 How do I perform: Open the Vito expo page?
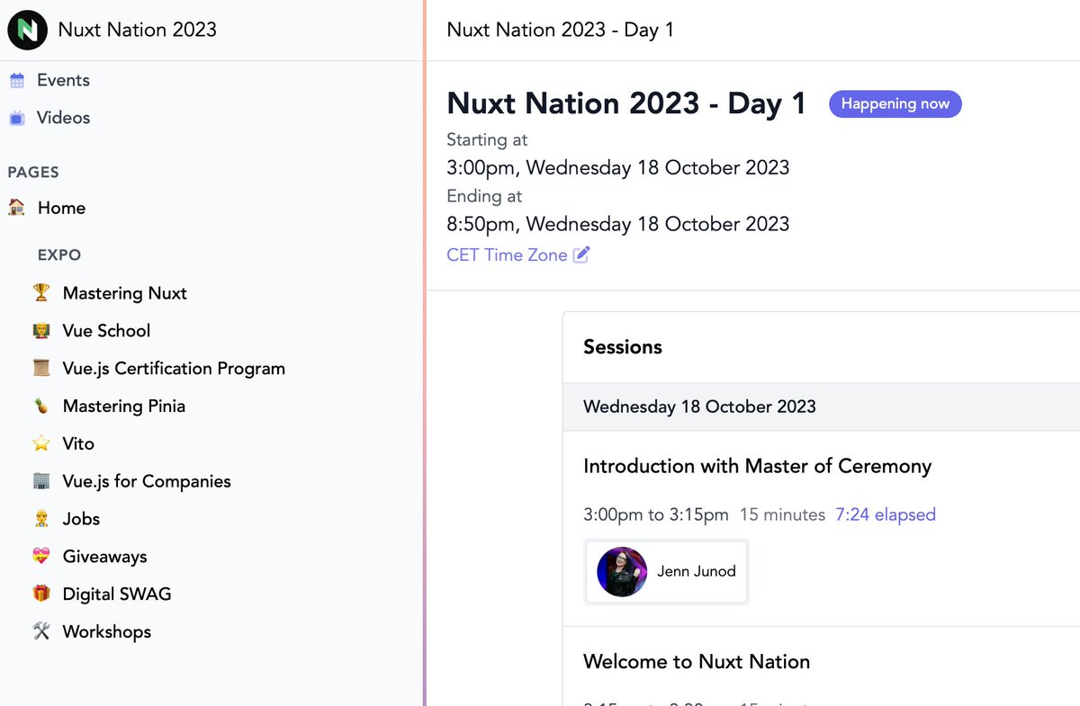tap(78, 443)
